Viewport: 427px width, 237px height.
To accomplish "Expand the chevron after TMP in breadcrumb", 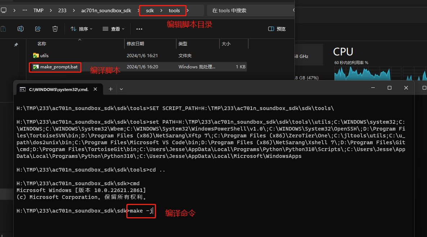I will click(51, 10).
